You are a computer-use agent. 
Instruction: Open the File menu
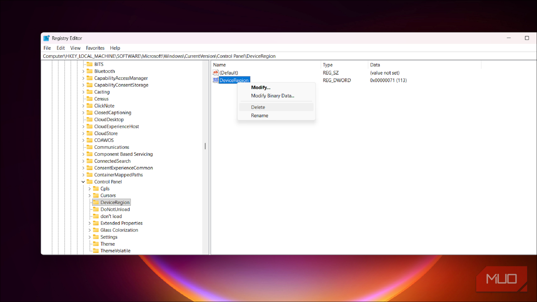coord(47,48)
